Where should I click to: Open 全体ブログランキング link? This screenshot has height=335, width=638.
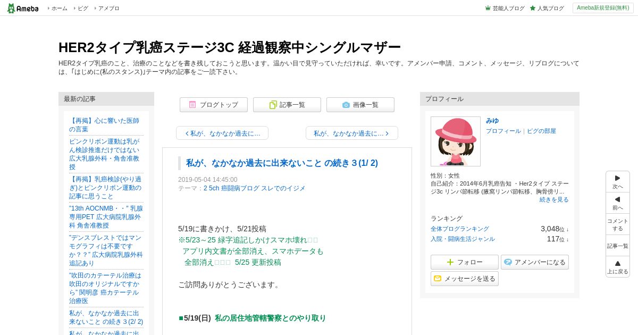click(460, 229)
